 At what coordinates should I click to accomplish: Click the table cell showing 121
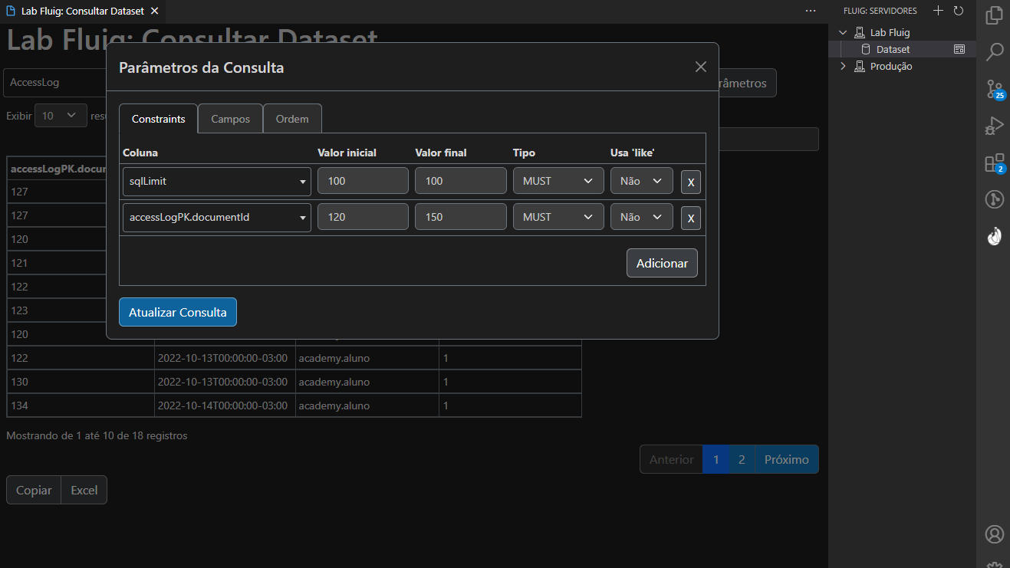pos(56,263)
